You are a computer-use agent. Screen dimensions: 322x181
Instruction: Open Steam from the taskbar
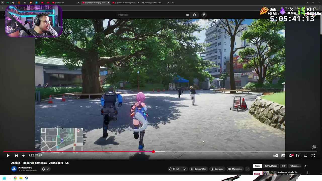pyautogui.click(x=26, y=178)
